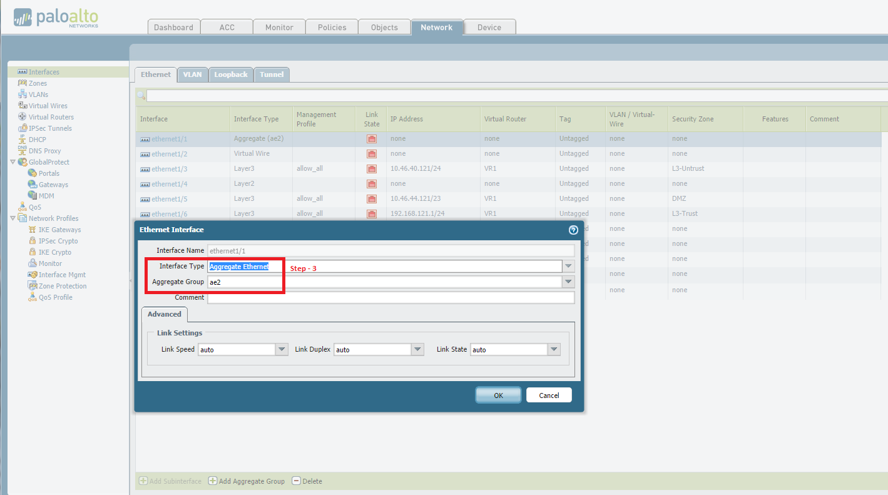Image resolution: width=888 pixels, height=495 pixels.
Task: Open the Interface Type dropdown arrow
Action: (568, 267)
